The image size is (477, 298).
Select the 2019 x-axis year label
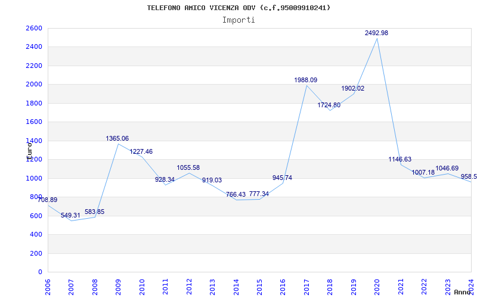354,287
